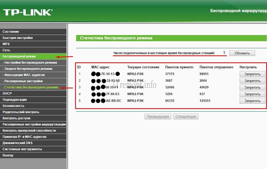Click Запретить for the AE-B8-DC device
This screenshot has height=169, width=267.
(252, 101)
